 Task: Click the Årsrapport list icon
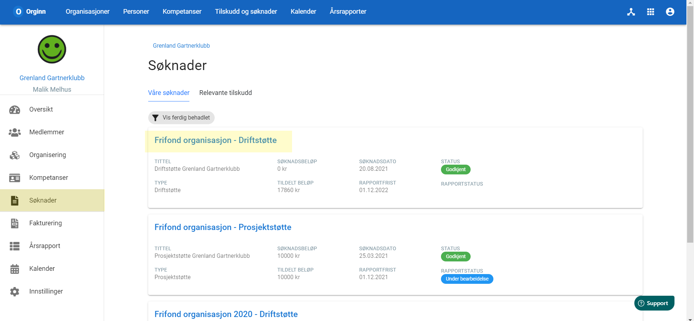[15, 246]
